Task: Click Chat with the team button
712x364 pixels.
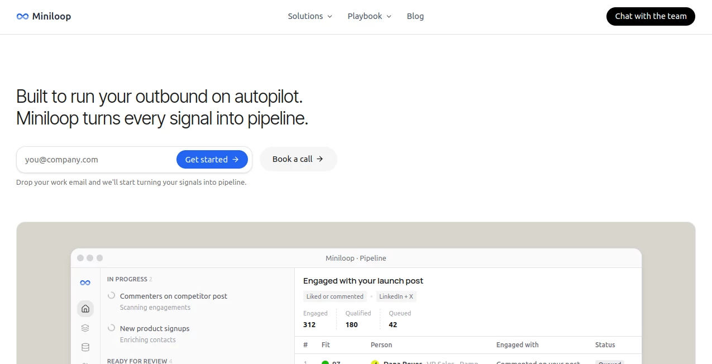Action: pos(651,16)
